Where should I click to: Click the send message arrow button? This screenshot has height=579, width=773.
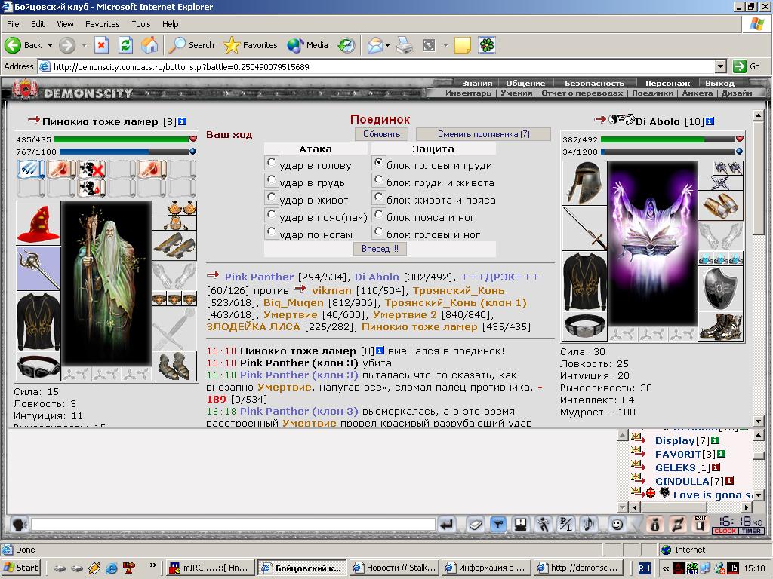447,525
